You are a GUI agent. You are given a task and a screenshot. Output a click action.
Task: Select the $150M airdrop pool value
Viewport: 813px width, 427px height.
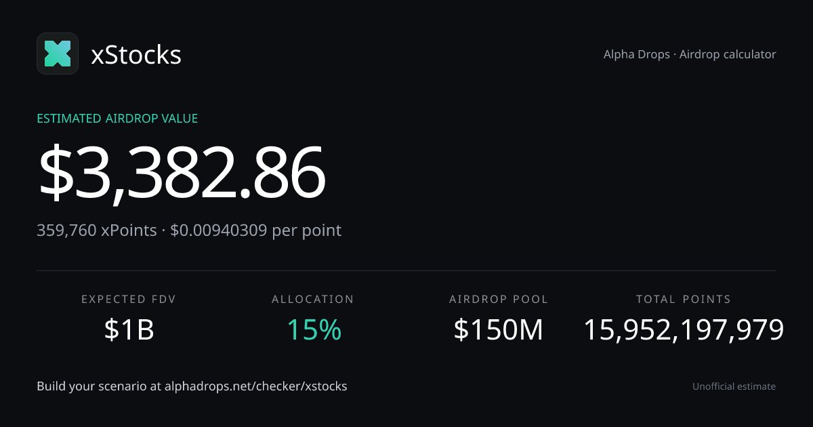point(499,329)
